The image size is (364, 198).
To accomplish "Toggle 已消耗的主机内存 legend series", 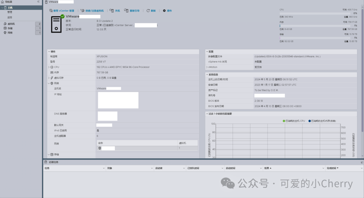I will pyautogui.click(x=322, y=121).
